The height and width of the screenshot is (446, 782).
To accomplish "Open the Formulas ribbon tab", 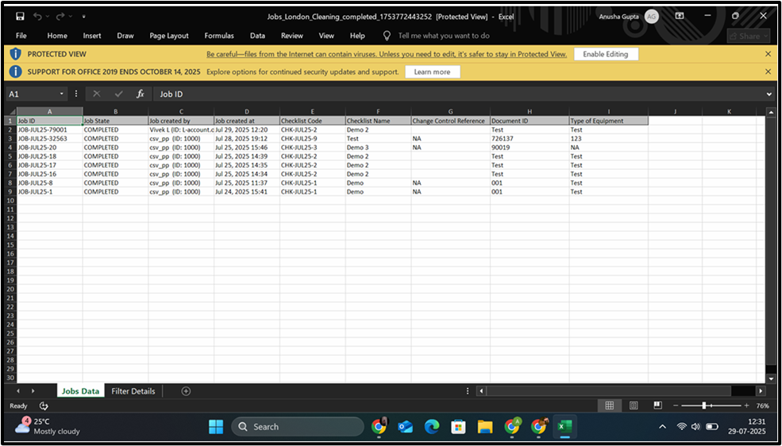I will tap(219, 36).
